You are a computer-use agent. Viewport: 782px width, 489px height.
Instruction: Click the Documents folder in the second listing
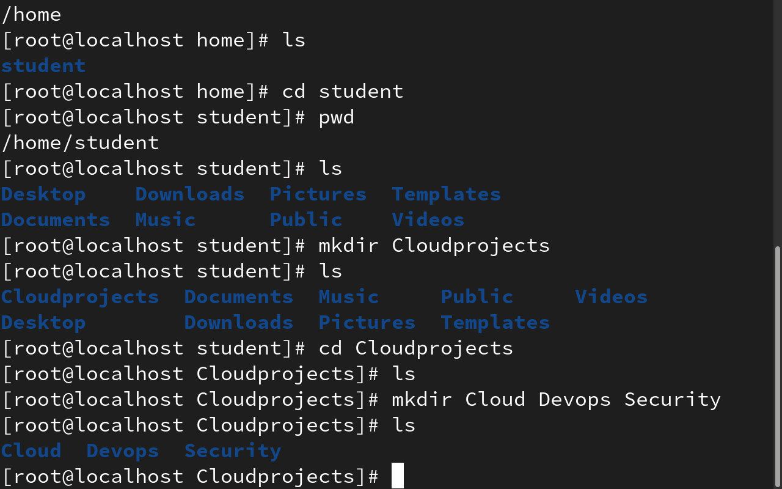(x=239, y=296)
